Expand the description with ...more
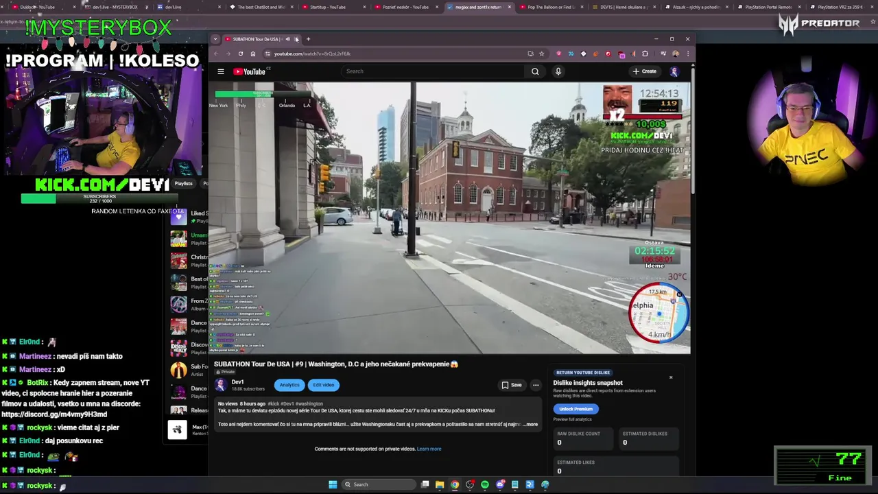Viewport: 878px width, 494px height. [530, 424]
